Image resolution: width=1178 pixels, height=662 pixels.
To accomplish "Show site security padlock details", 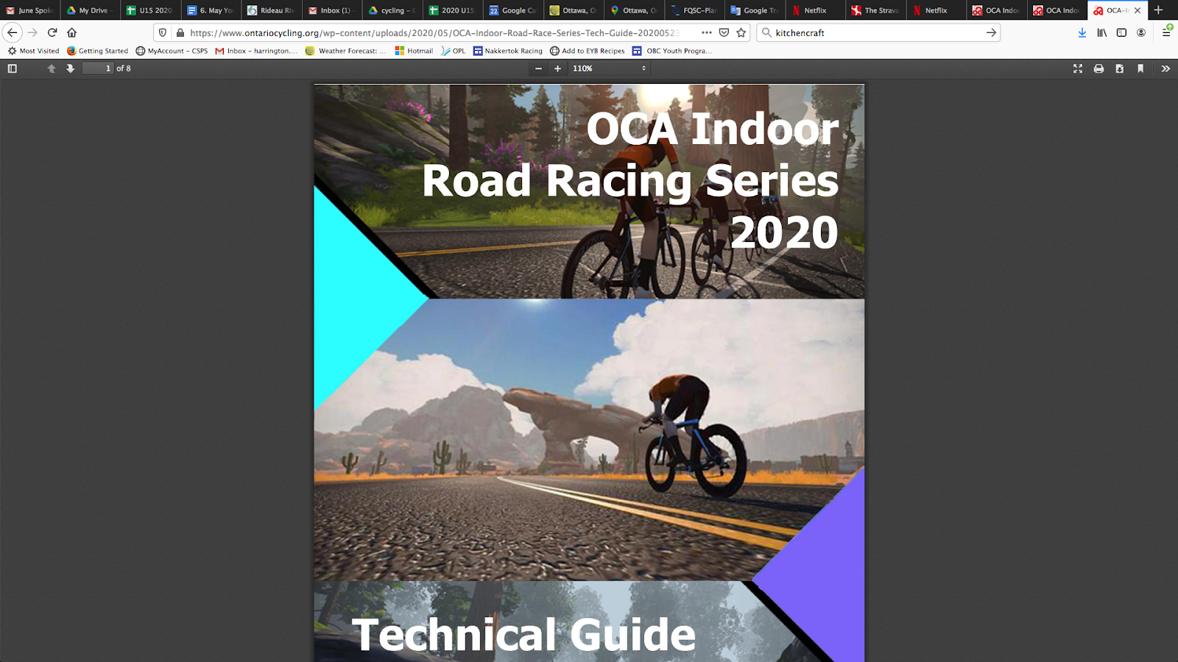I will click(x=180, y=32).
